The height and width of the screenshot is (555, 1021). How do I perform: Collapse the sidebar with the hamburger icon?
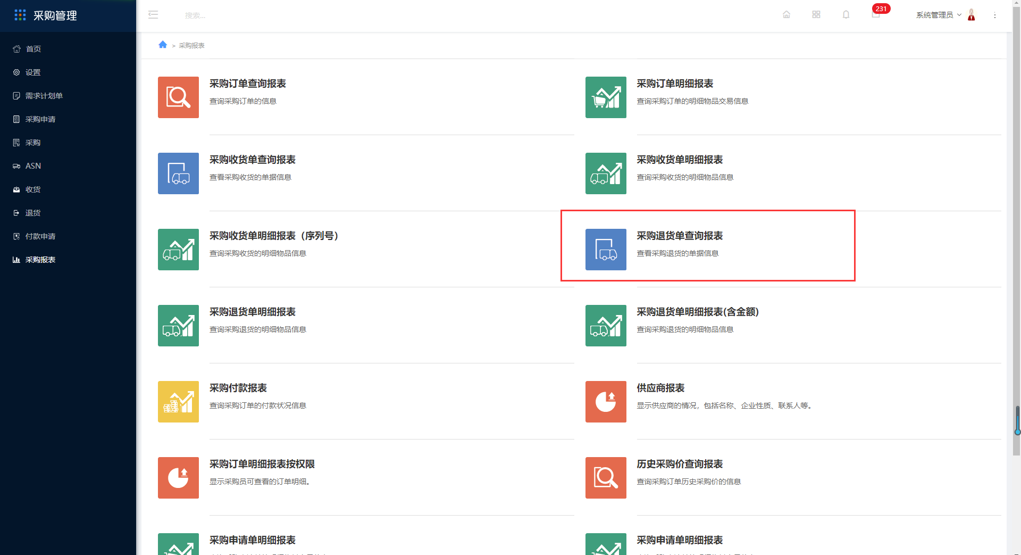coord(153,15)
